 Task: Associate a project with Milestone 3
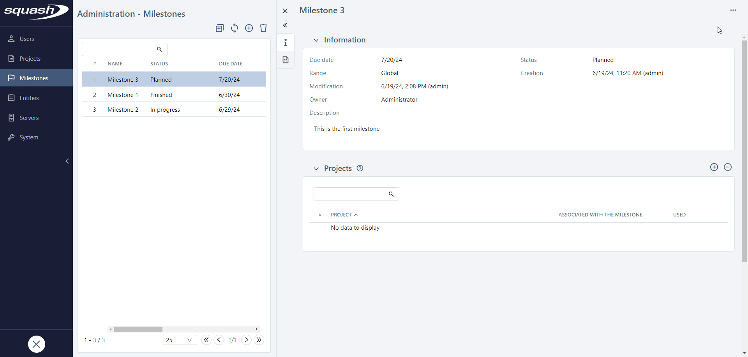click(714, 167)
